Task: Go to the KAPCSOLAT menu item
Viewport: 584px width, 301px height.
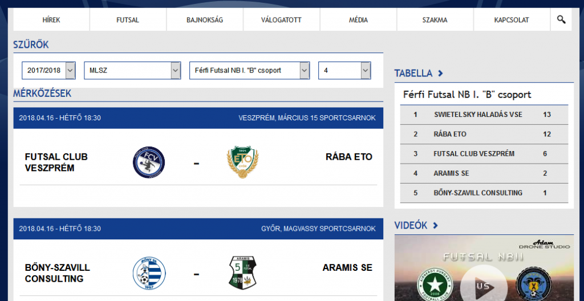Action: [x=512, y=20]
